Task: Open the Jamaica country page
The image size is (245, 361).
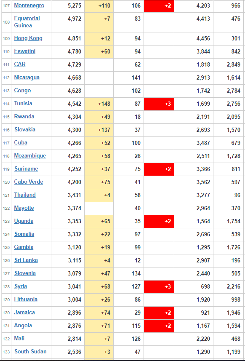Action: pyautogui.click(x=24, y=313)
